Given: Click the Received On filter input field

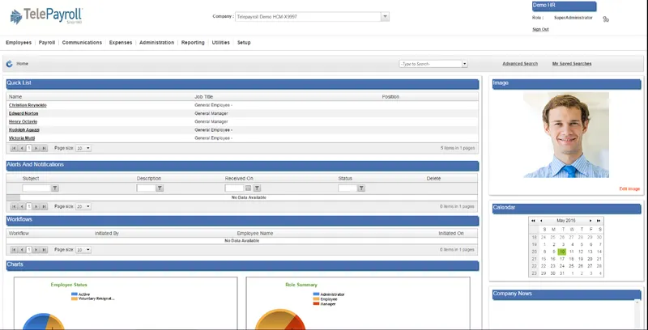Looking at the screenshot, I should pos(235,188).
